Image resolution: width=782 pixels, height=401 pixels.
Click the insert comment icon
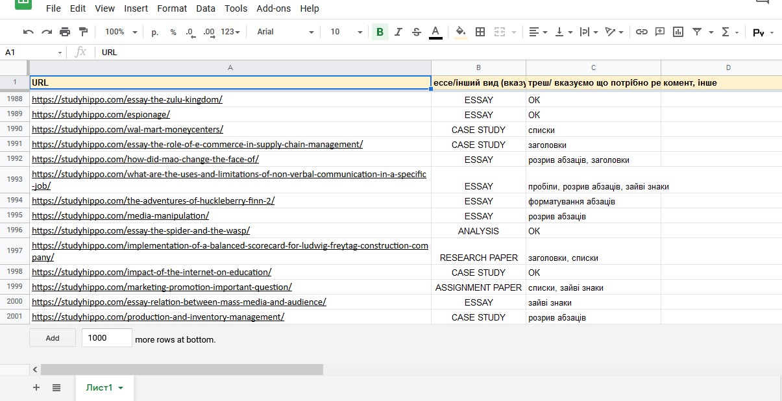[660, 32]
